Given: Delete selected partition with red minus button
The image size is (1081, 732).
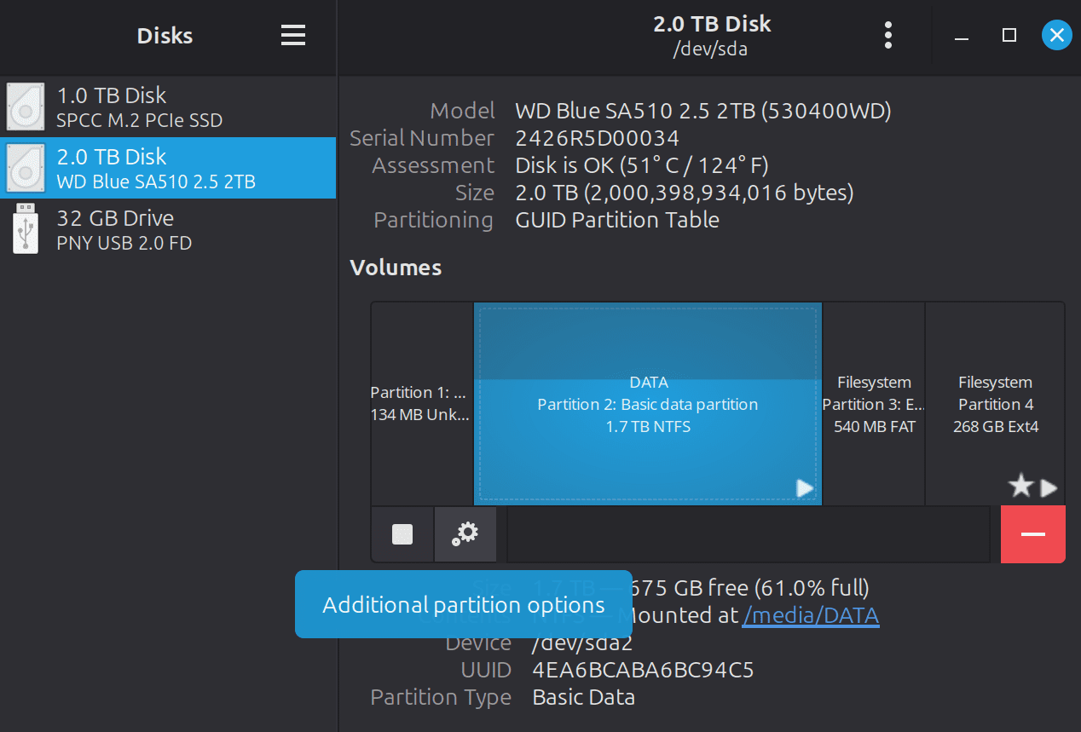Looking at the screenshot, I should (x=1032, y=534).
